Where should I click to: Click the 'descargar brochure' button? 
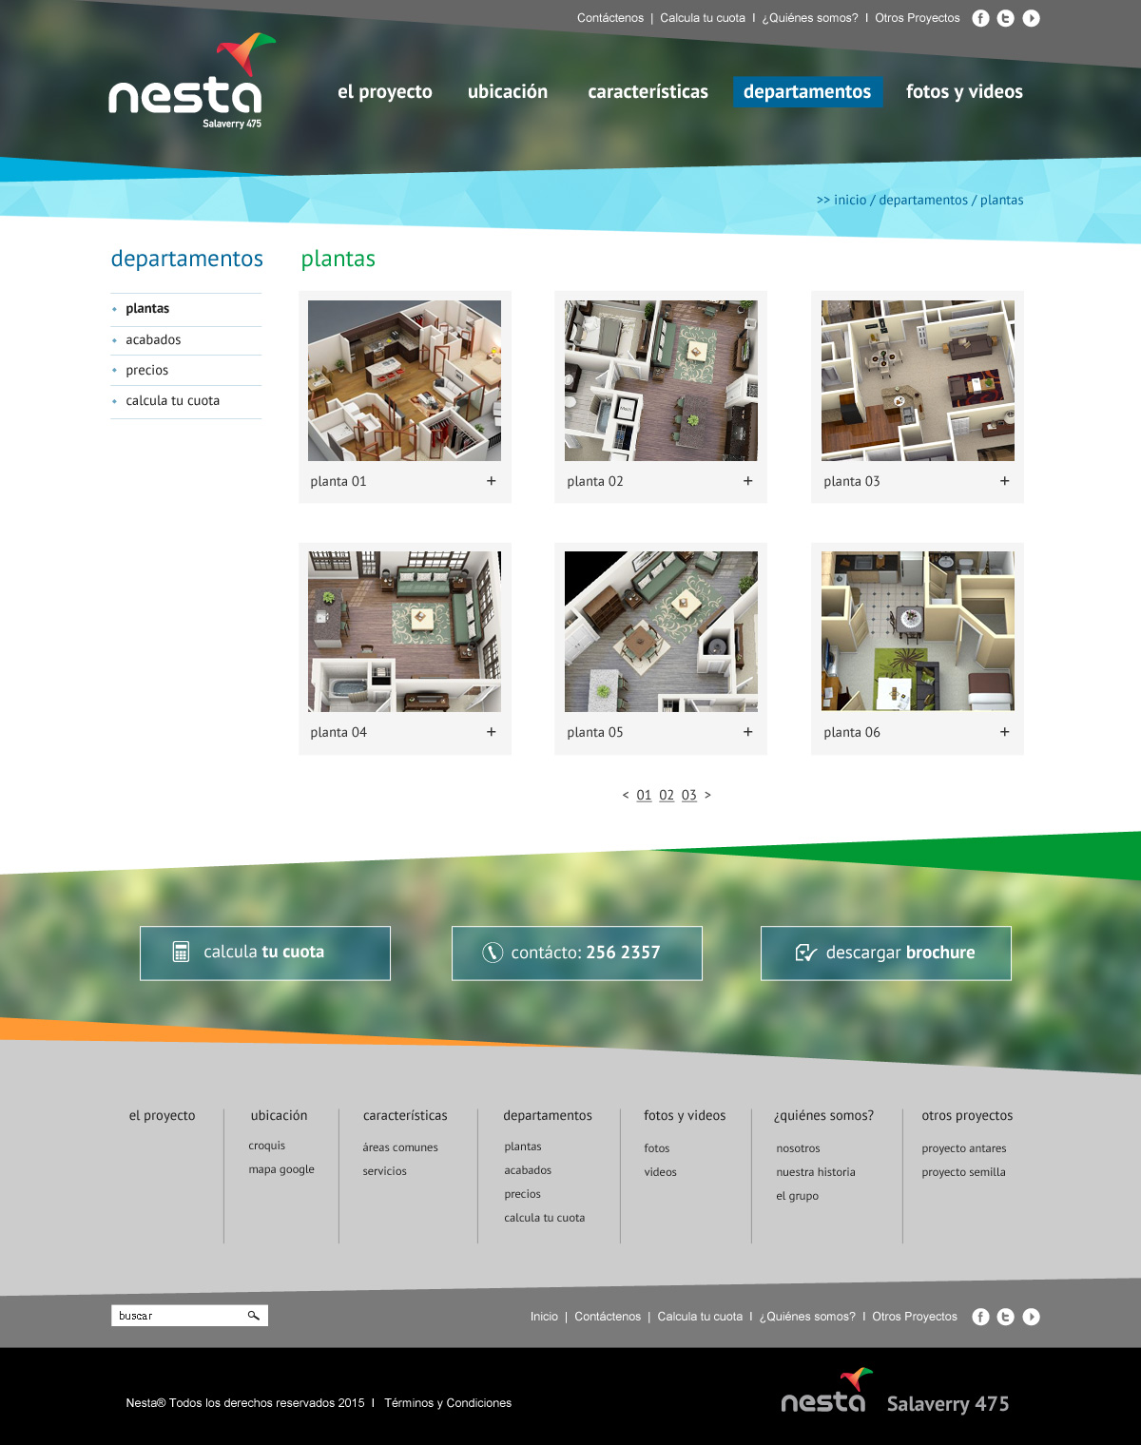tap(886, 953)
